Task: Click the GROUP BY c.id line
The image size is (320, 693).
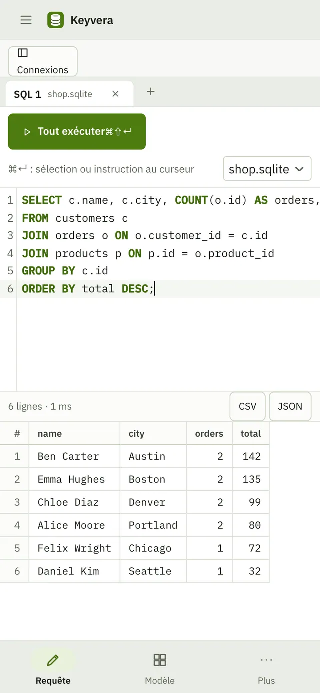Action: click(169, 271)
